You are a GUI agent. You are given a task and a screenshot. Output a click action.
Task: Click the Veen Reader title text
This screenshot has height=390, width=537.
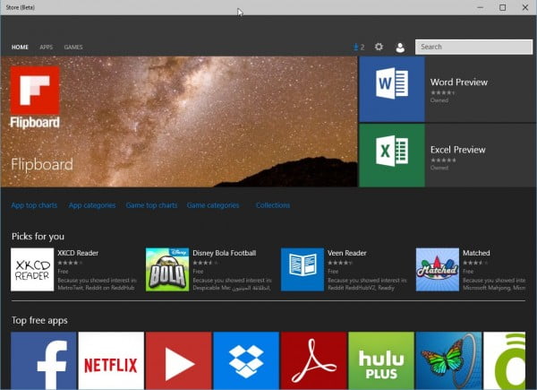click(347, 253)
